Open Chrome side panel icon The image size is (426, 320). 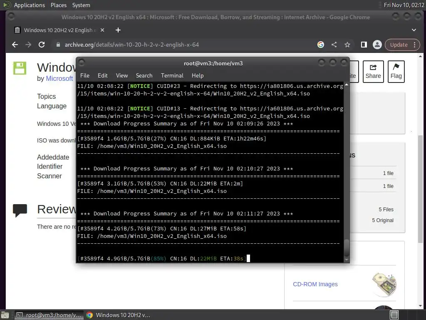click(364, 45)
